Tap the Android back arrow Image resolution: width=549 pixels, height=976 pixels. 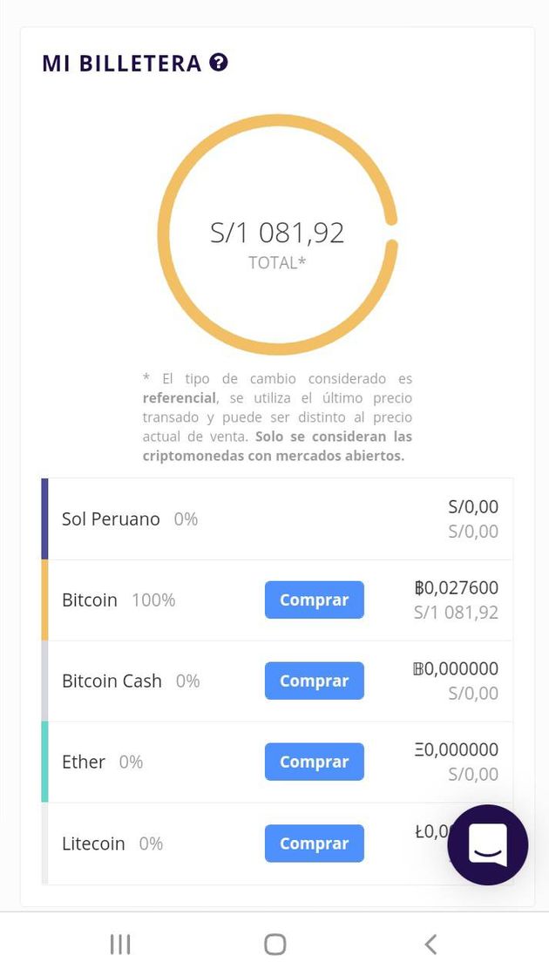pos(430,945)
